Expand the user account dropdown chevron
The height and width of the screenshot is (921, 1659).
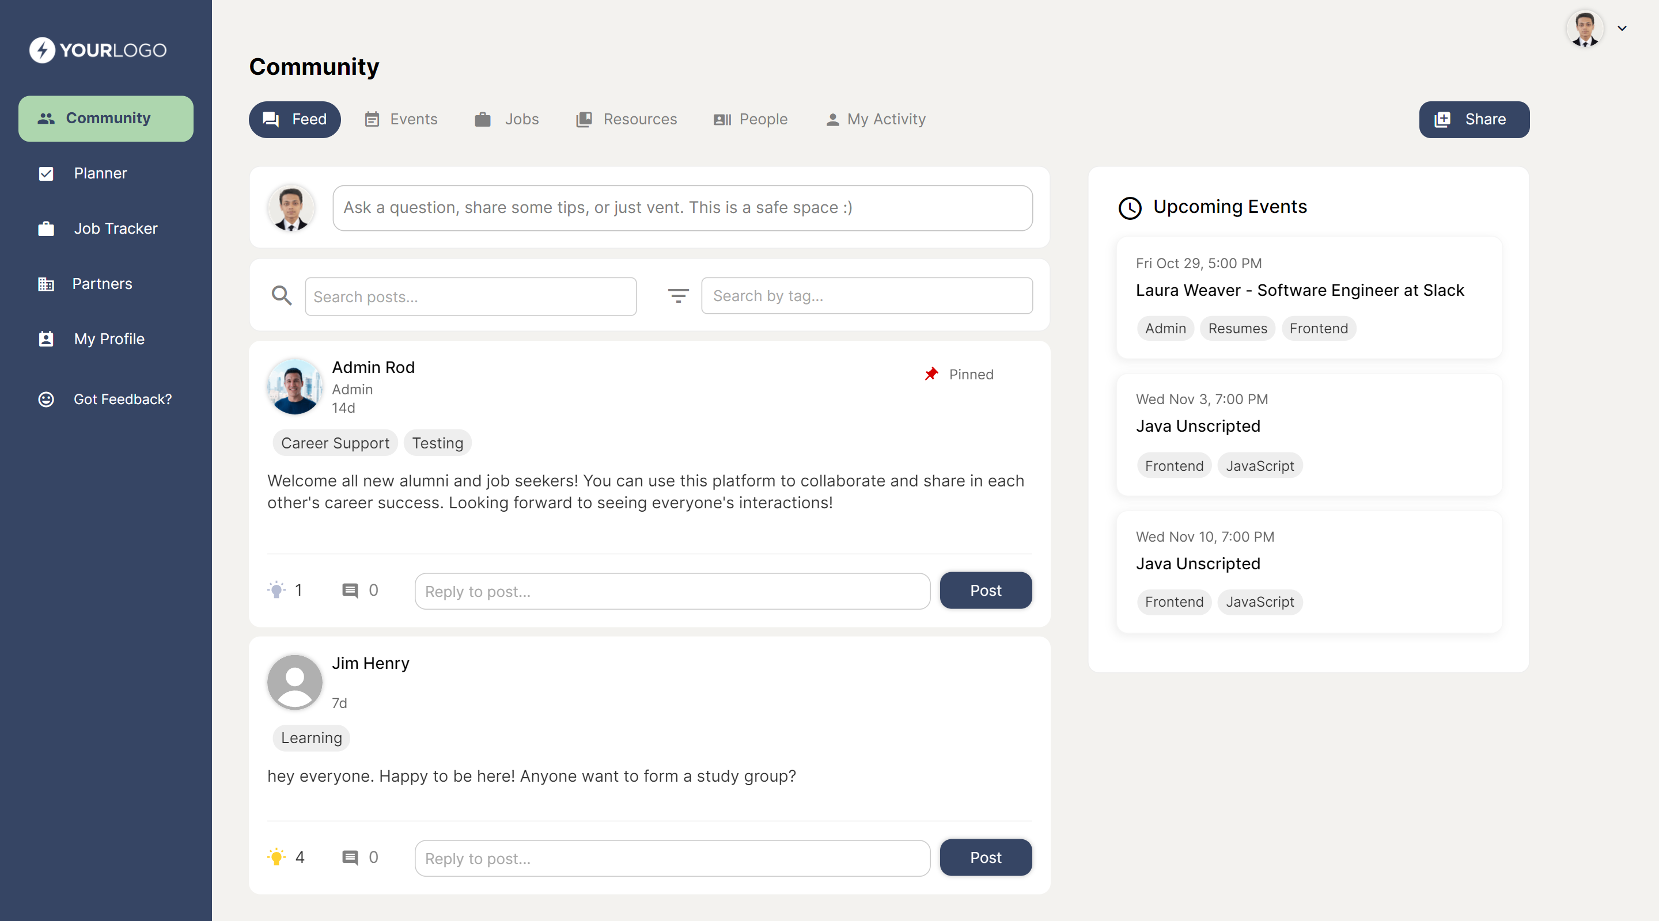1622,28
